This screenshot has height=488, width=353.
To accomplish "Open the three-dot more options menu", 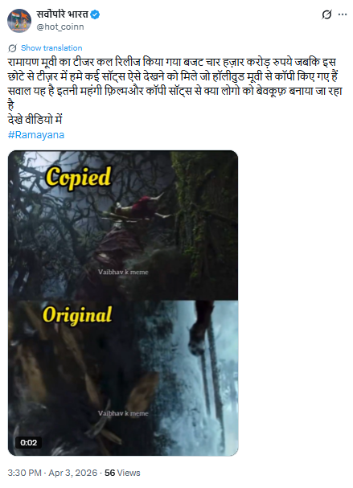I will [343, 14].
